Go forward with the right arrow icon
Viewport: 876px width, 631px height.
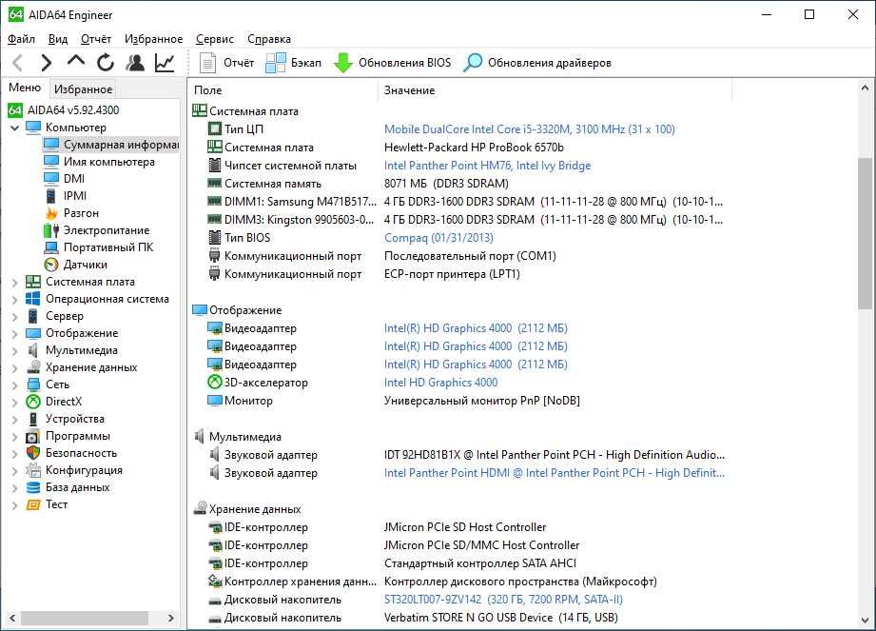(x=47, y=63)
